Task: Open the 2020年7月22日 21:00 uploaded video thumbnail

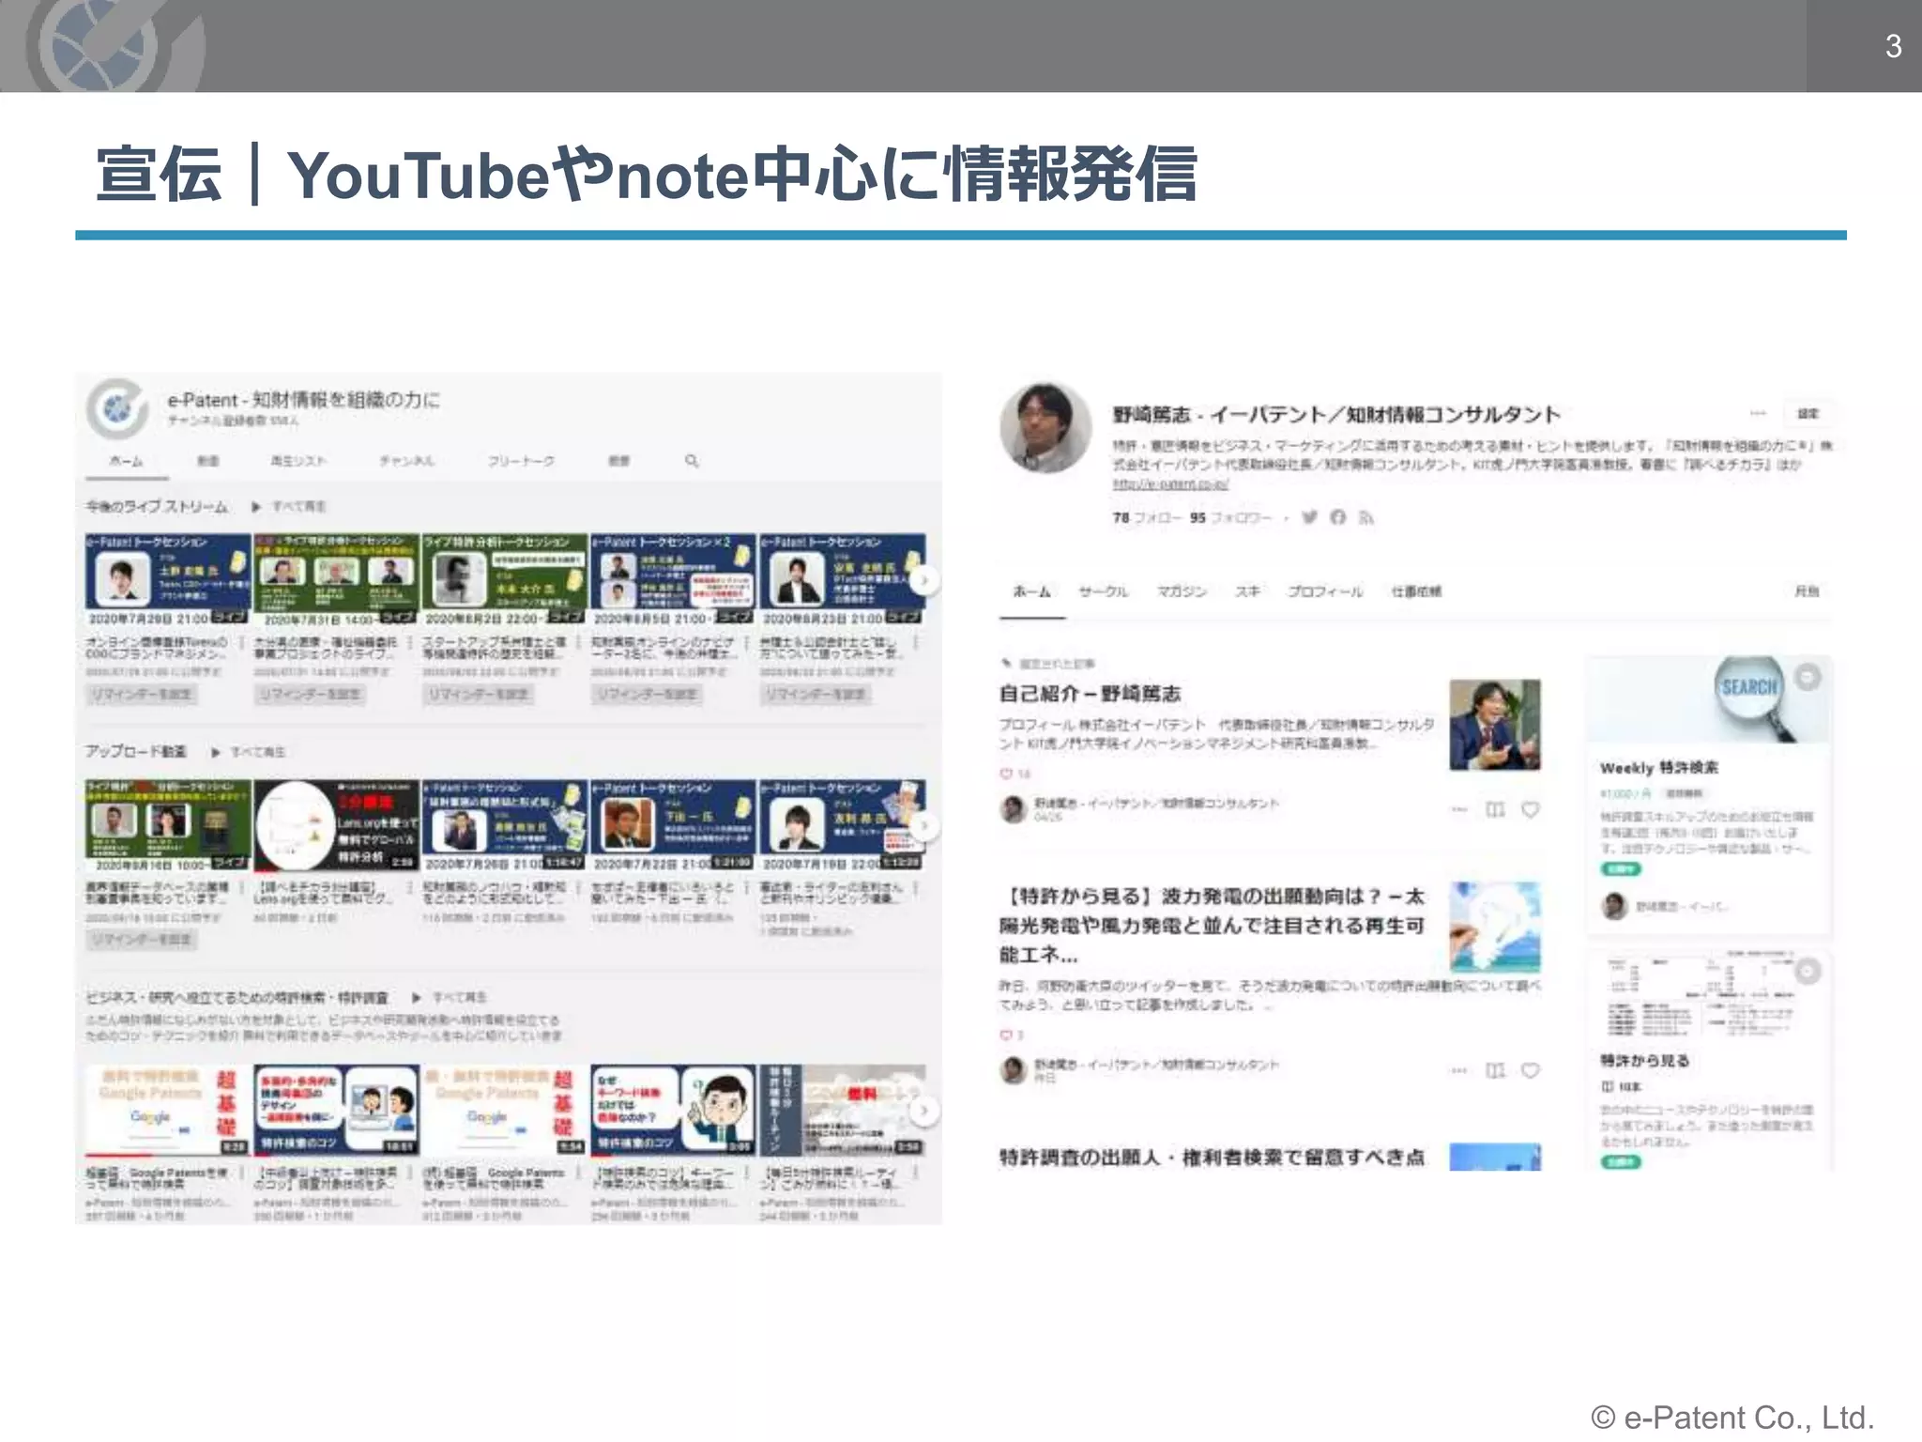Action: [x=673, y=825]
